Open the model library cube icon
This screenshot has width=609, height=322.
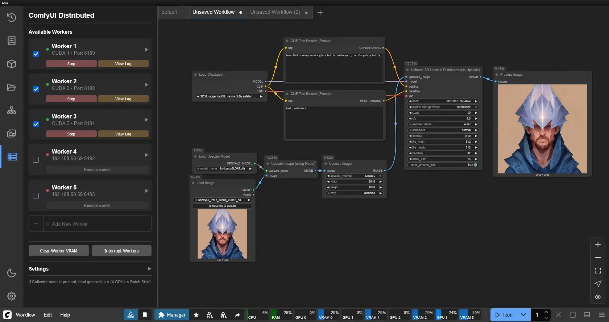(x=12, y=64)
